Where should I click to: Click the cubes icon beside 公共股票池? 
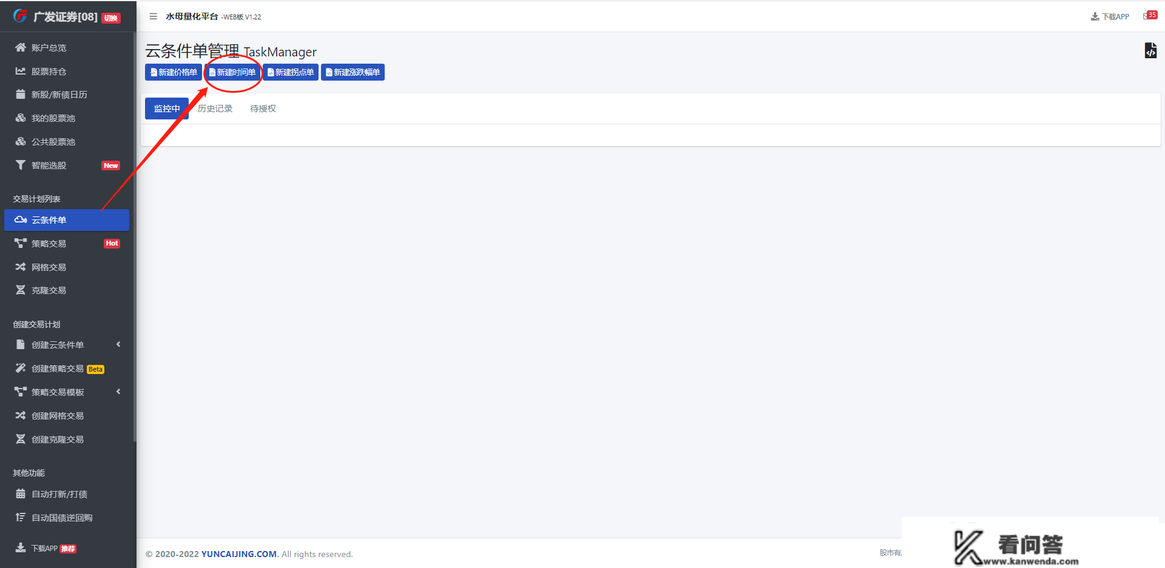pos(21,141)
